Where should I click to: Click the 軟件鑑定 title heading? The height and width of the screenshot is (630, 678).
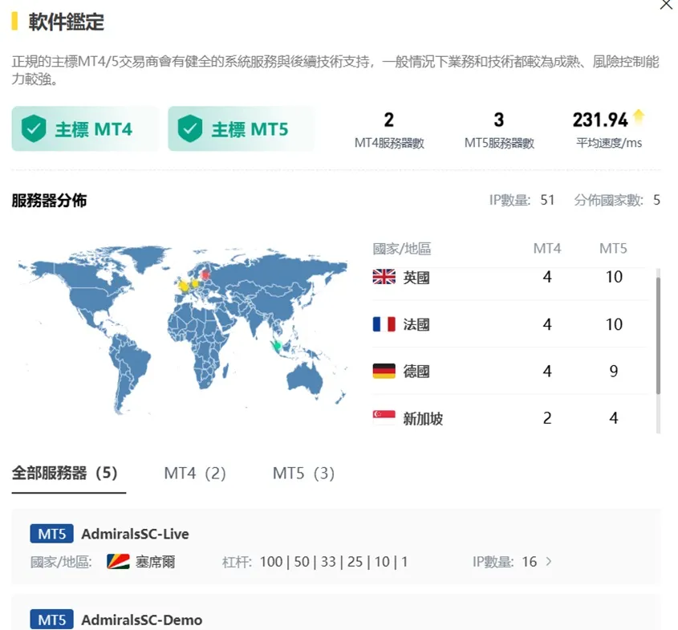click(x=66, y=22)
